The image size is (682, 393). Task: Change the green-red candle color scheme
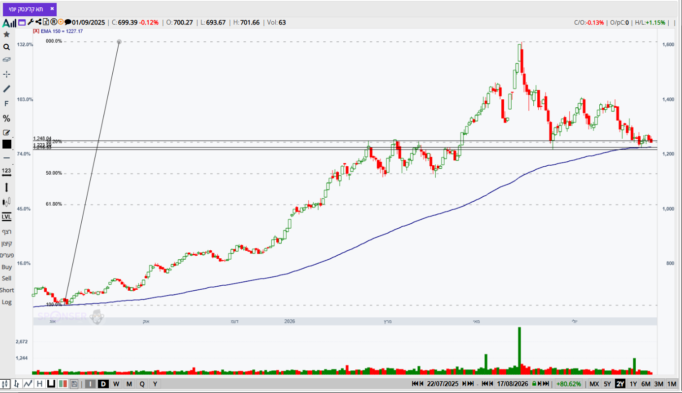[63, 384]
